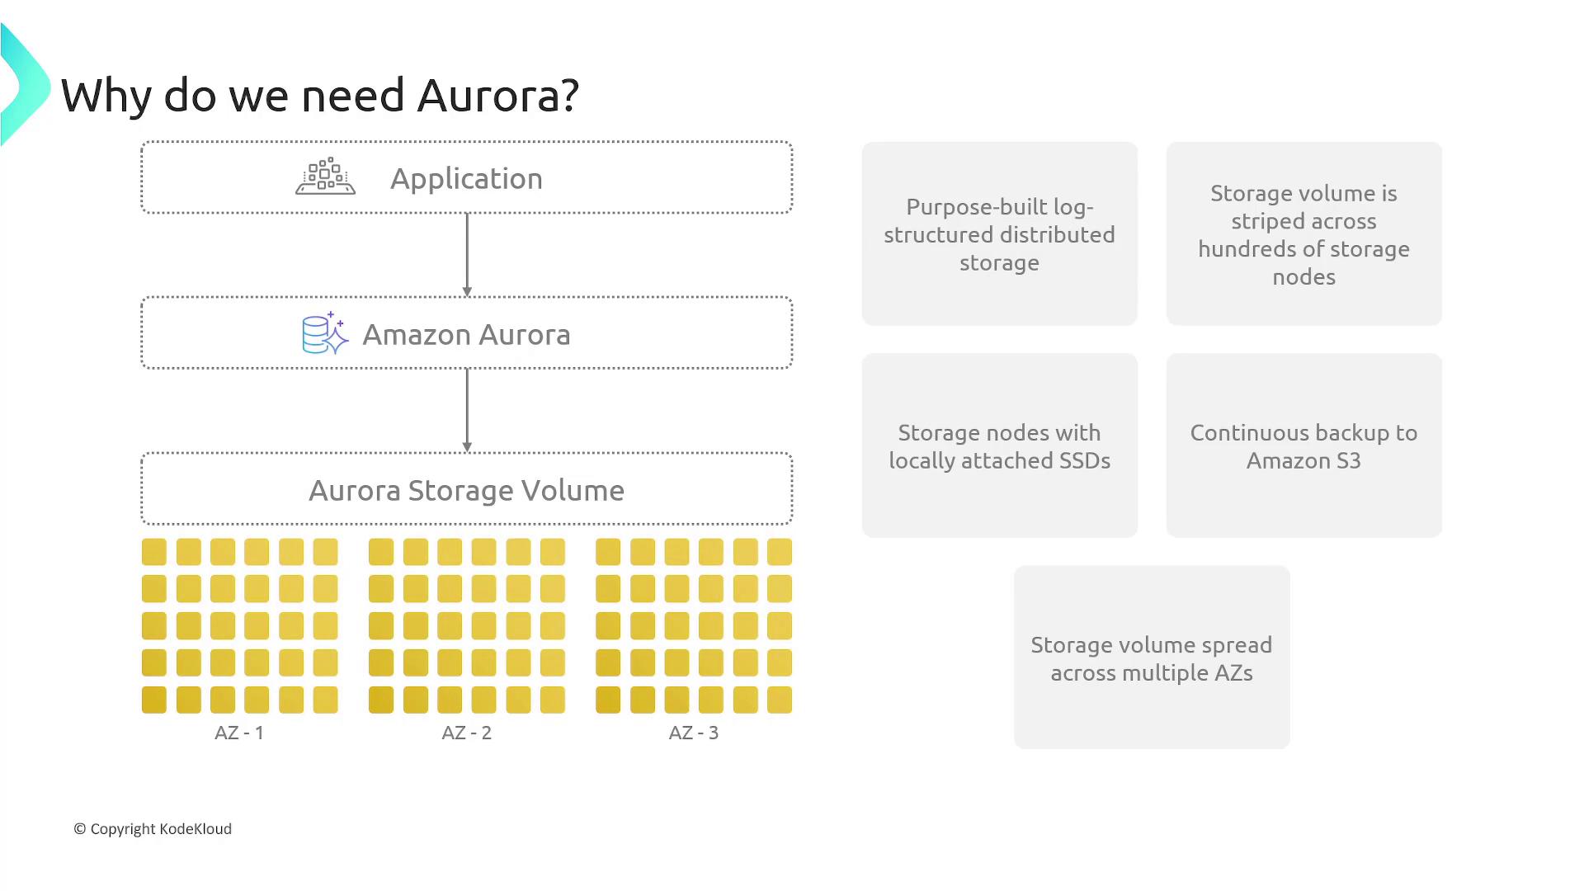Click the top-left storage node in AZ - 1

154,552
